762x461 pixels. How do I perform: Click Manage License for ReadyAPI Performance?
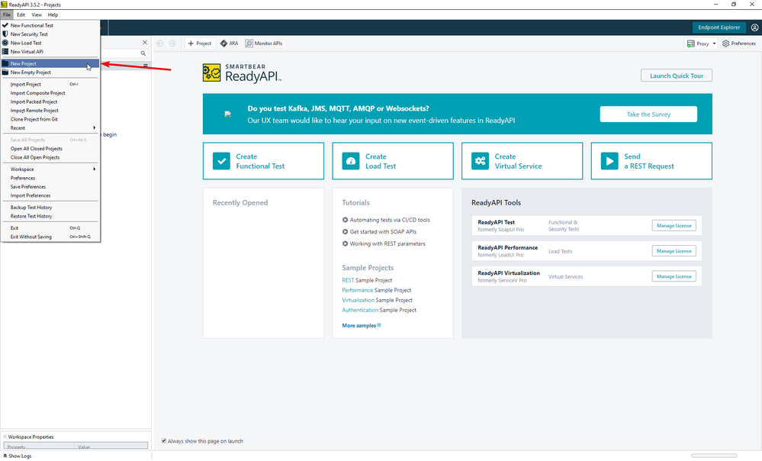pyautogui.click(x=674, y=251)
